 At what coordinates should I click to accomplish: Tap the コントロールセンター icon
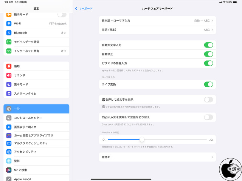coord(9,118)
